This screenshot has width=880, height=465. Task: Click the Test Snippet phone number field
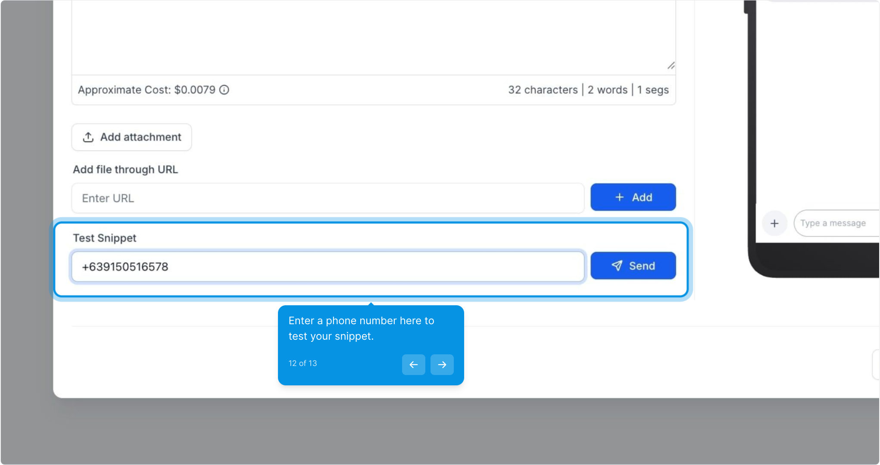(328, 267)
